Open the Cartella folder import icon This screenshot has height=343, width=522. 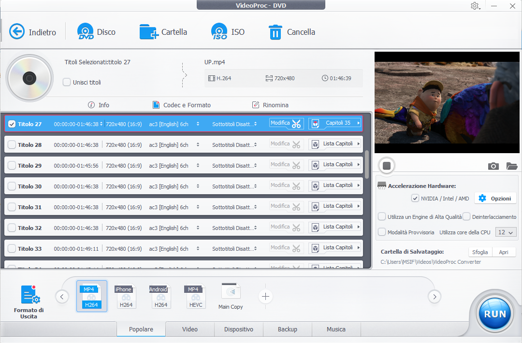click(149, 32)
